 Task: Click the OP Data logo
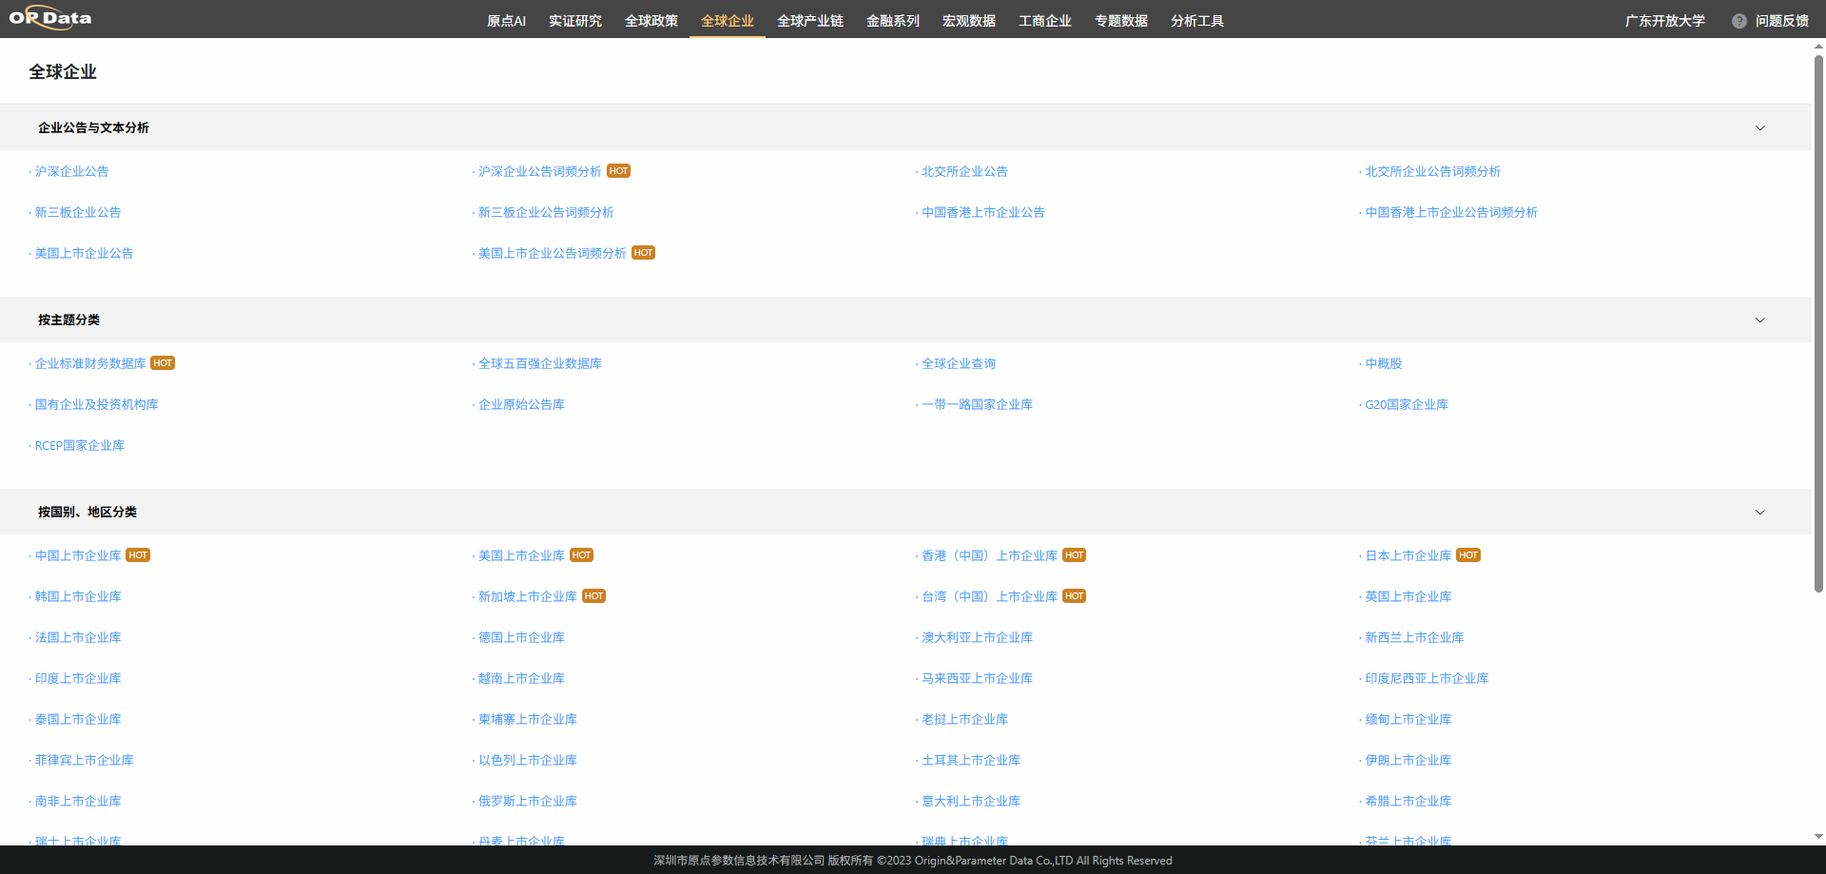coord(50,18)
